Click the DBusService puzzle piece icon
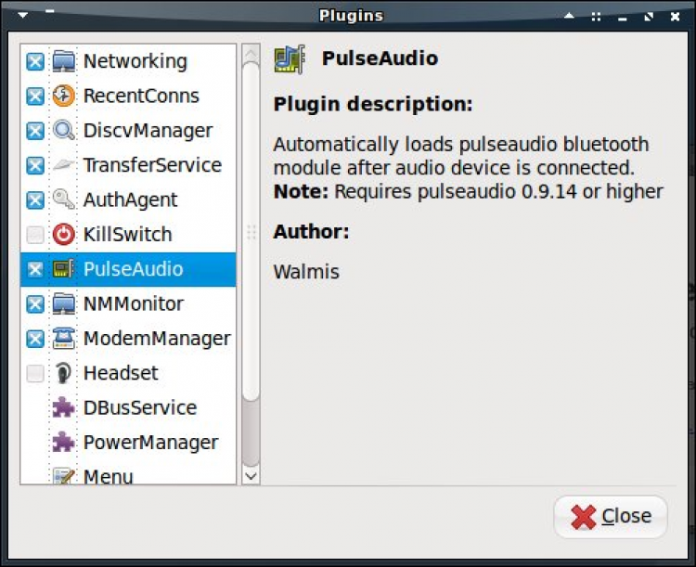The image size is (696, 567). coord(63,408)
